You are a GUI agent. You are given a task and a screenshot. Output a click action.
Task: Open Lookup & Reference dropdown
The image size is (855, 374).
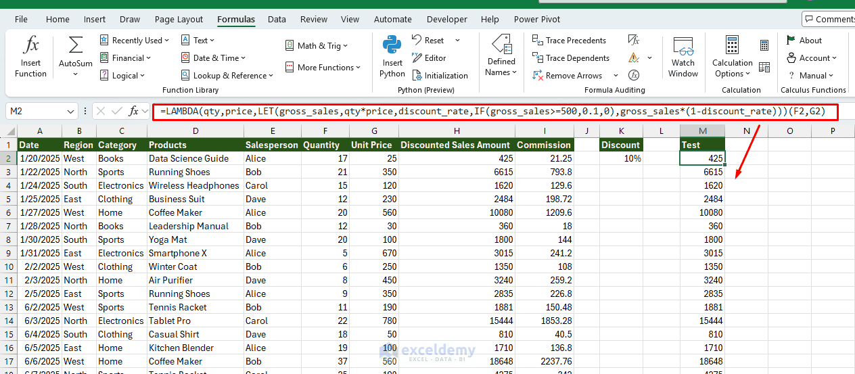227,76
